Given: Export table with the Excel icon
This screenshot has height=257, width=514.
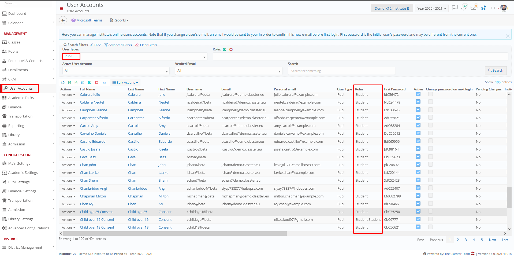Looking at the screenshot, I should (x=70, y=83).
